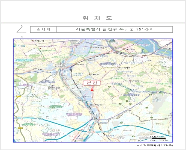Click the 까치산역 station label

39,41
